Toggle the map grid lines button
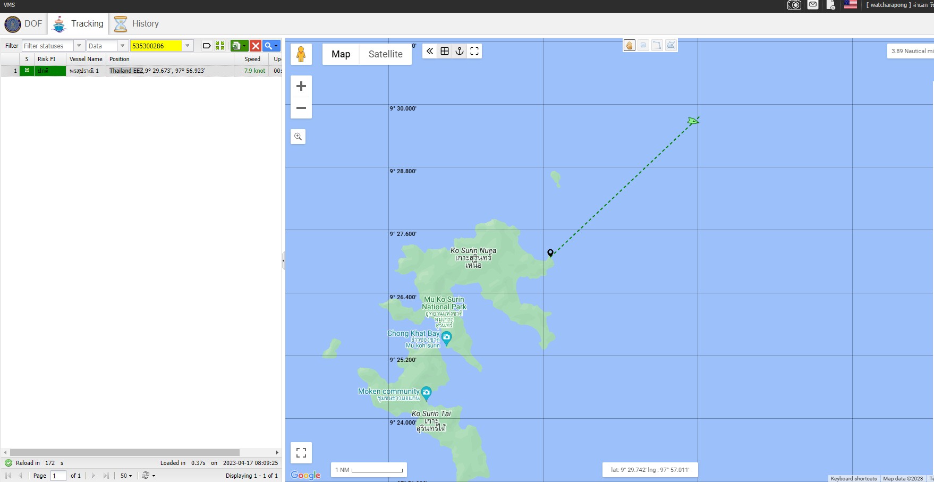Image resolution: width=934 pixels, height=482 pixels. click(445, 51)
